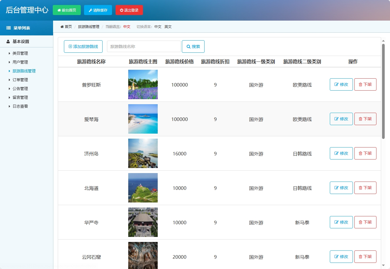Click the lavender thumbnail of 普罗旺斯
Viewport: 390px width, 269px height.
coord(143,84)
